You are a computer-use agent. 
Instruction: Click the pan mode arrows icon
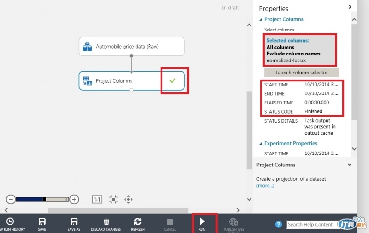click(129, 200)
